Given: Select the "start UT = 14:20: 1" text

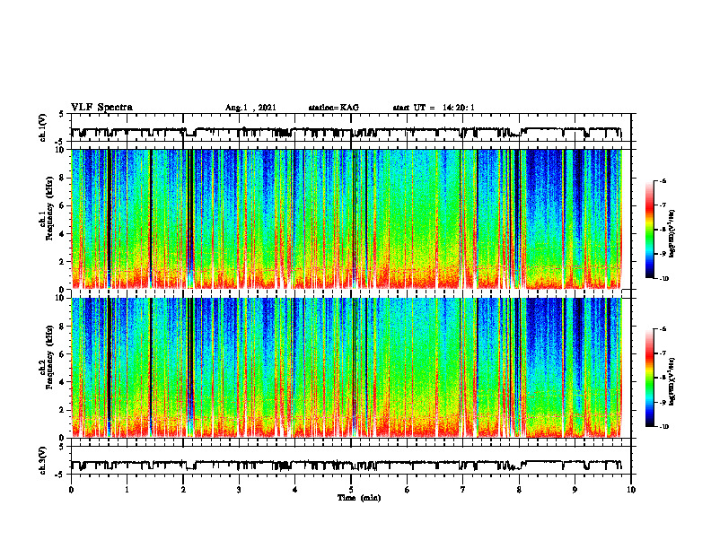Looking at the screenshot, I should [434, 108].
